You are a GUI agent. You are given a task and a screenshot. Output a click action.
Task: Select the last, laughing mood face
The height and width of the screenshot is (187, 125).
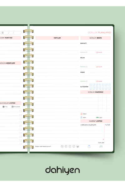tap(77, 146)
